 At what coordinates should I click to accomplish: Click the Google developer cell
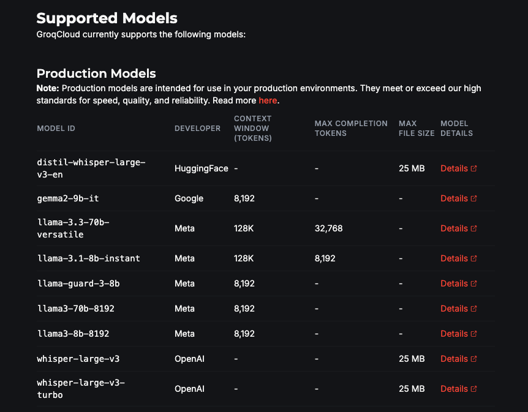point(189,198)
